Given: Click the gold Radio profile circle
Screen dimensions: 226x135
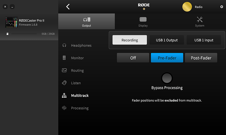Looking at the screenshot, I should point(187,7).
